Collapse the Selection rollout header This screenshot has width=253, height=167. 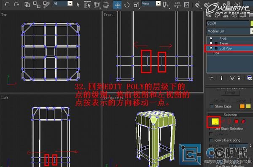(x=230, y=115)
